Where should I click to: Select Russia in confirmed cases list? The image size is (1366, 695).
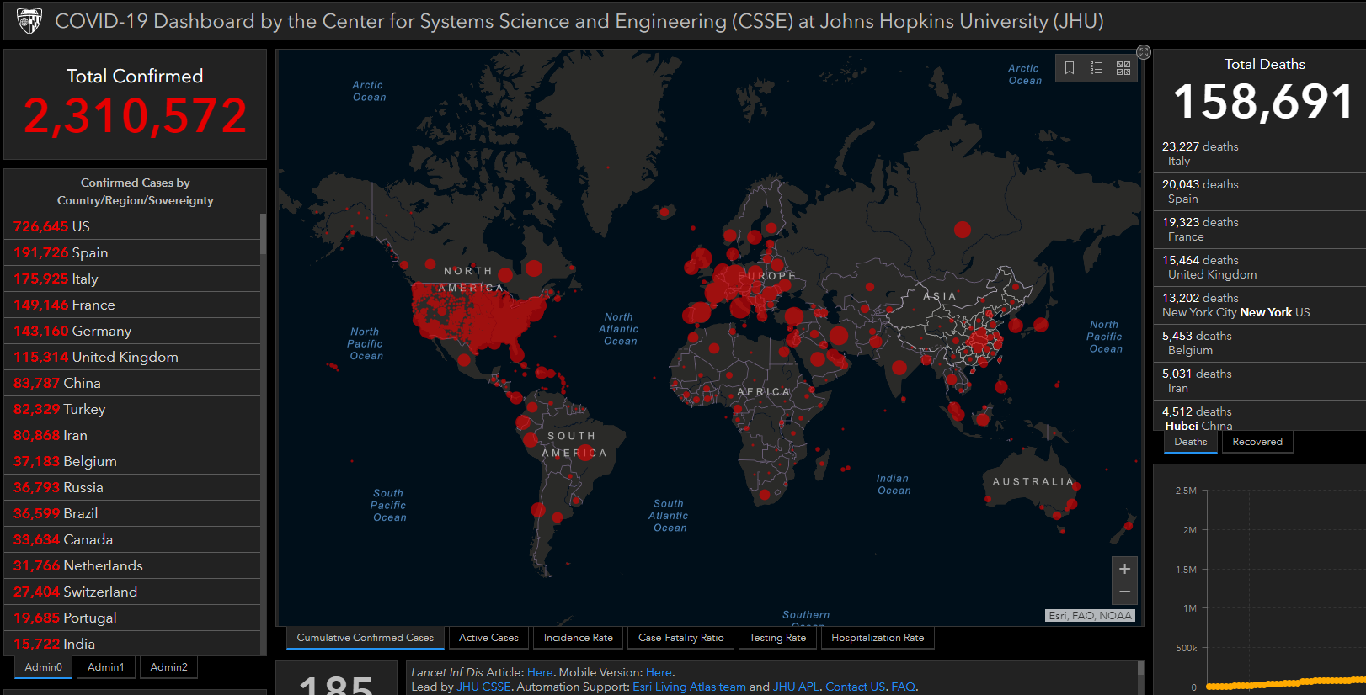point(133,487)
